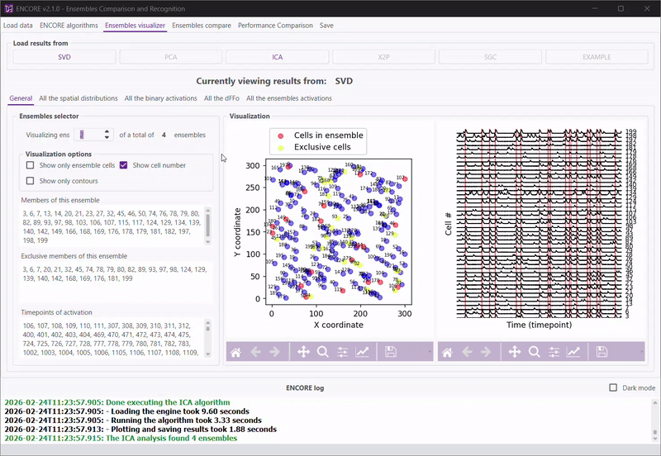Click yellow Exclusive cells legend marker
The image size is (661, 456).
point(280,148)
